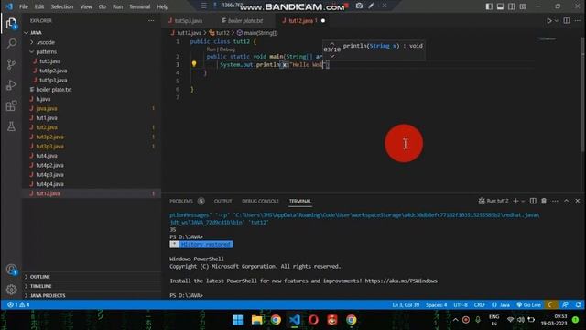
Task: Open tut5p2.java in the explorer
Action: pyautogui.click(x=53, y=71)
